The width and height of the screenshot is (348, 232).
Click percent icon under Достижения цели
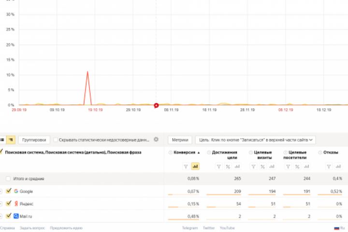[x=228, y=166]
